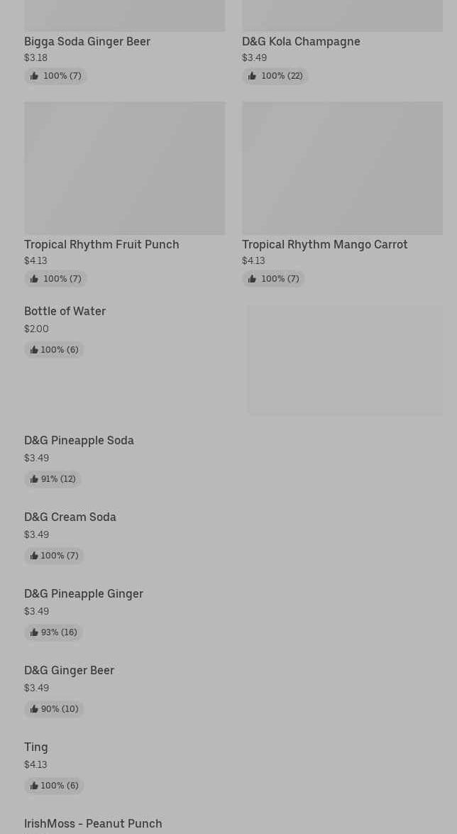This screenshot has height=834, width=457.
Task: Select IrishMoss - Peanut Punch item
Action: 93,823
